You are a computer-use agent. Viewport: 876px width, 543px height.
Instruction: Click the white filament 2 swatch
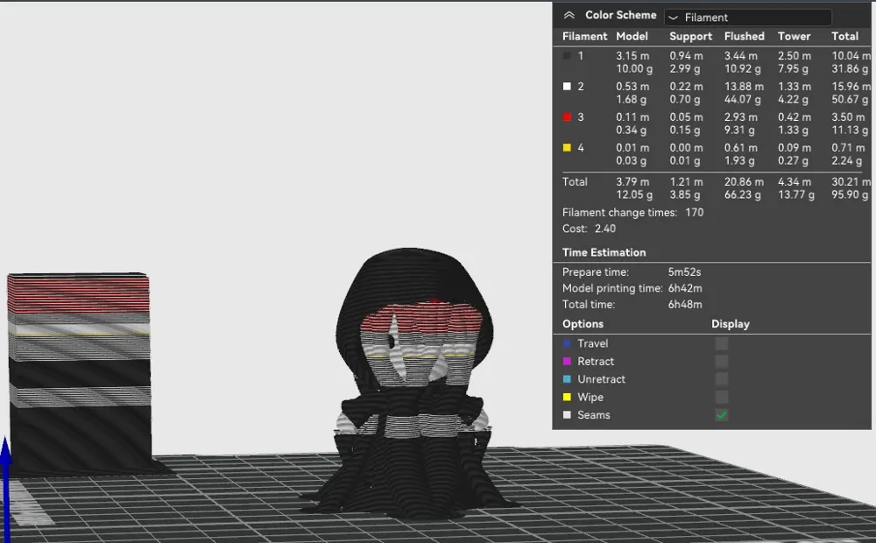[567, 86]
